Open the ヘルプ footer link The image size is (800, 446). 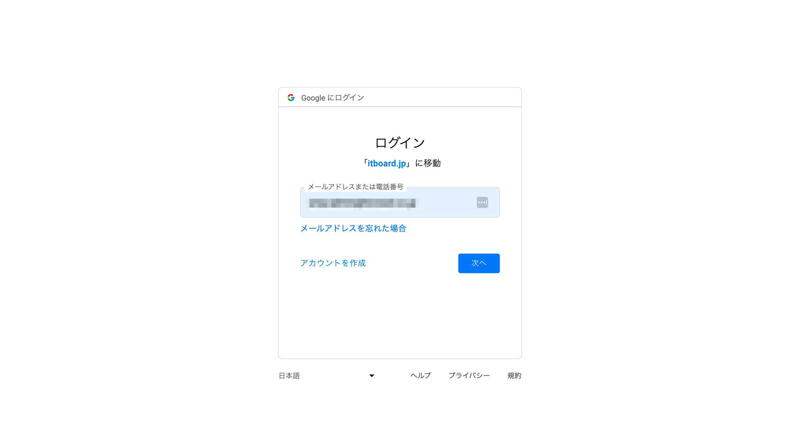tap(420, 375)
